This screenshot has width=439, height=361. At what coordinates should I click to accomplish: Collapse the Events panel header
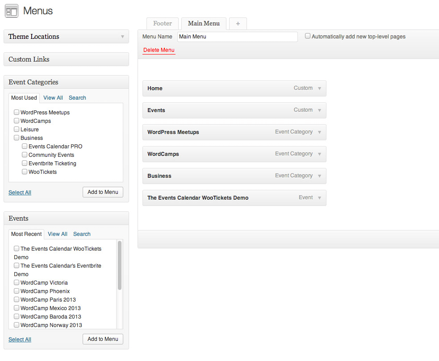pyautogui.click(x=67, y=218)
